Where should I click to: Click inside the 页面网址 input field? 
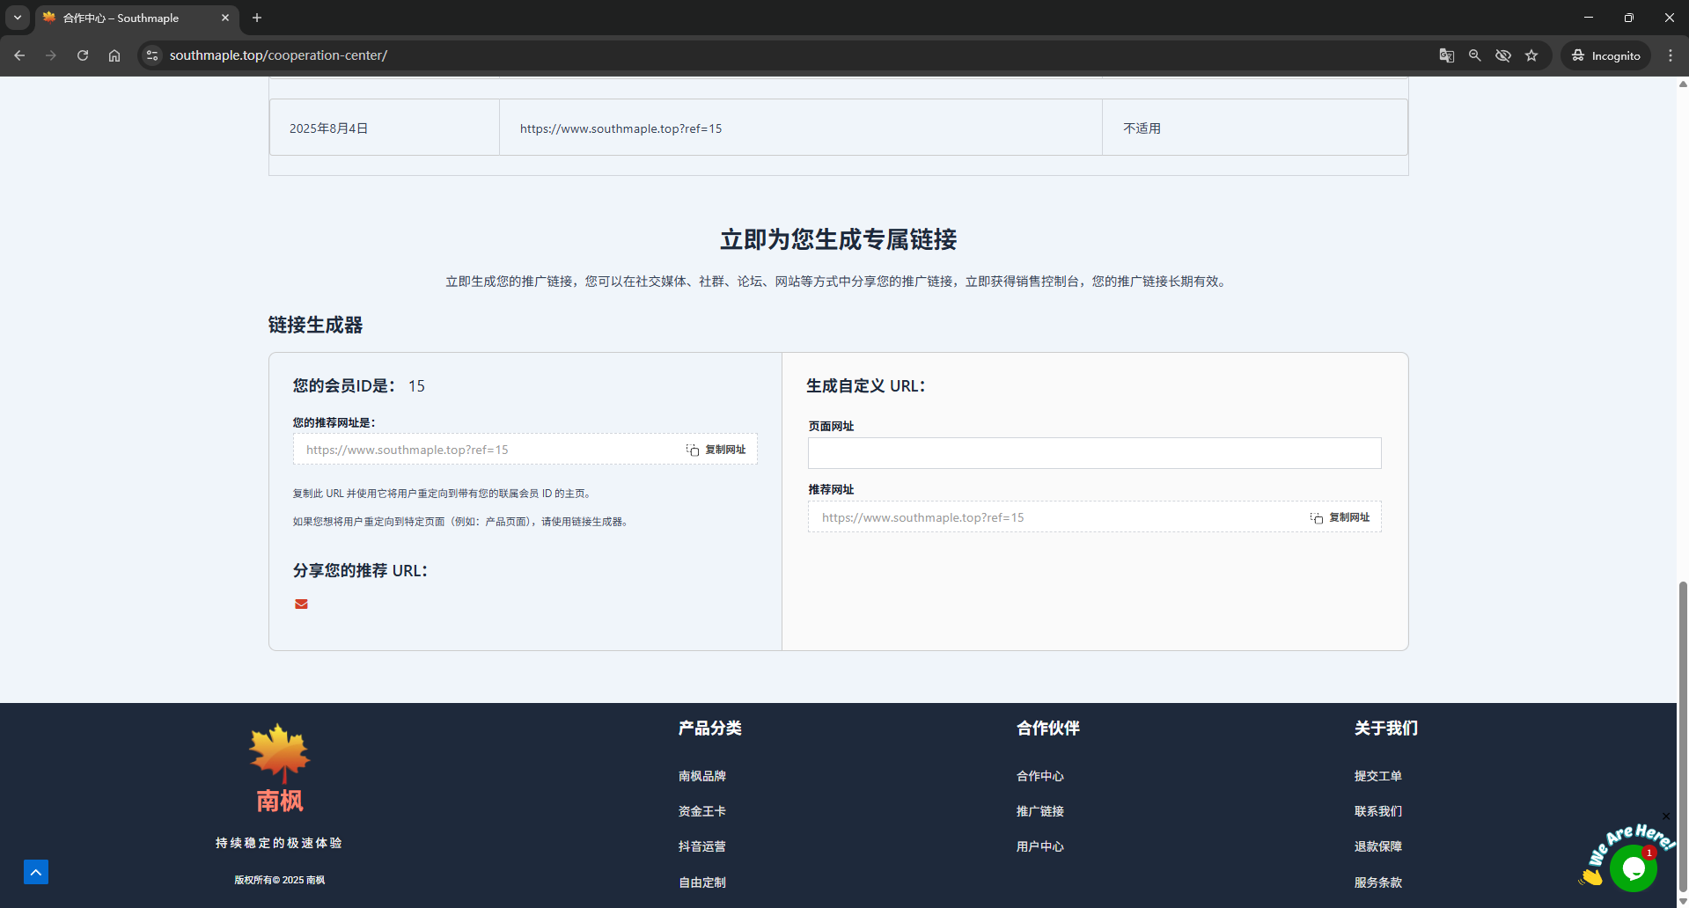[1093, 452]
